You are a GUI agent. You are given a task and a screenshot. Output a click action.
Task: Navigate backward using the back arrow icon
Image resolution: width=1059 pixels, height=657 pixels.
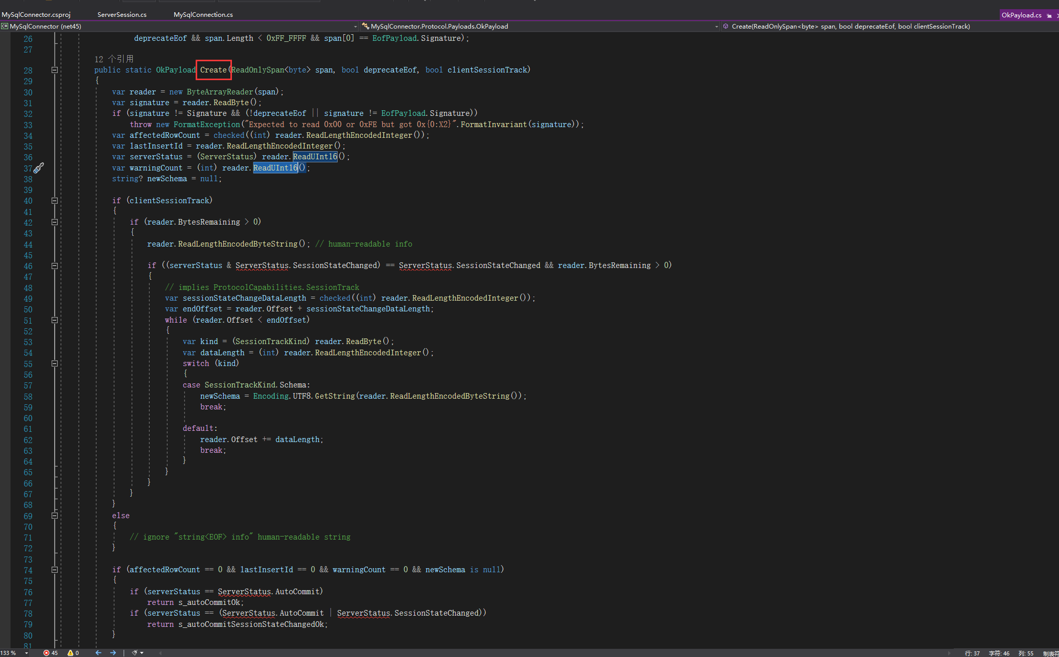coord(98,653)
